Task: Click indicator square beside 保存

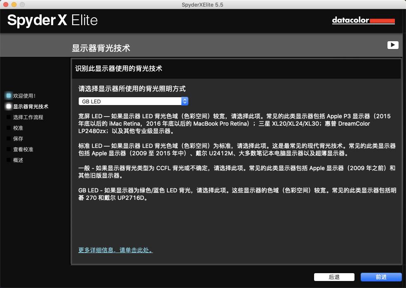Action: (9, 139)
